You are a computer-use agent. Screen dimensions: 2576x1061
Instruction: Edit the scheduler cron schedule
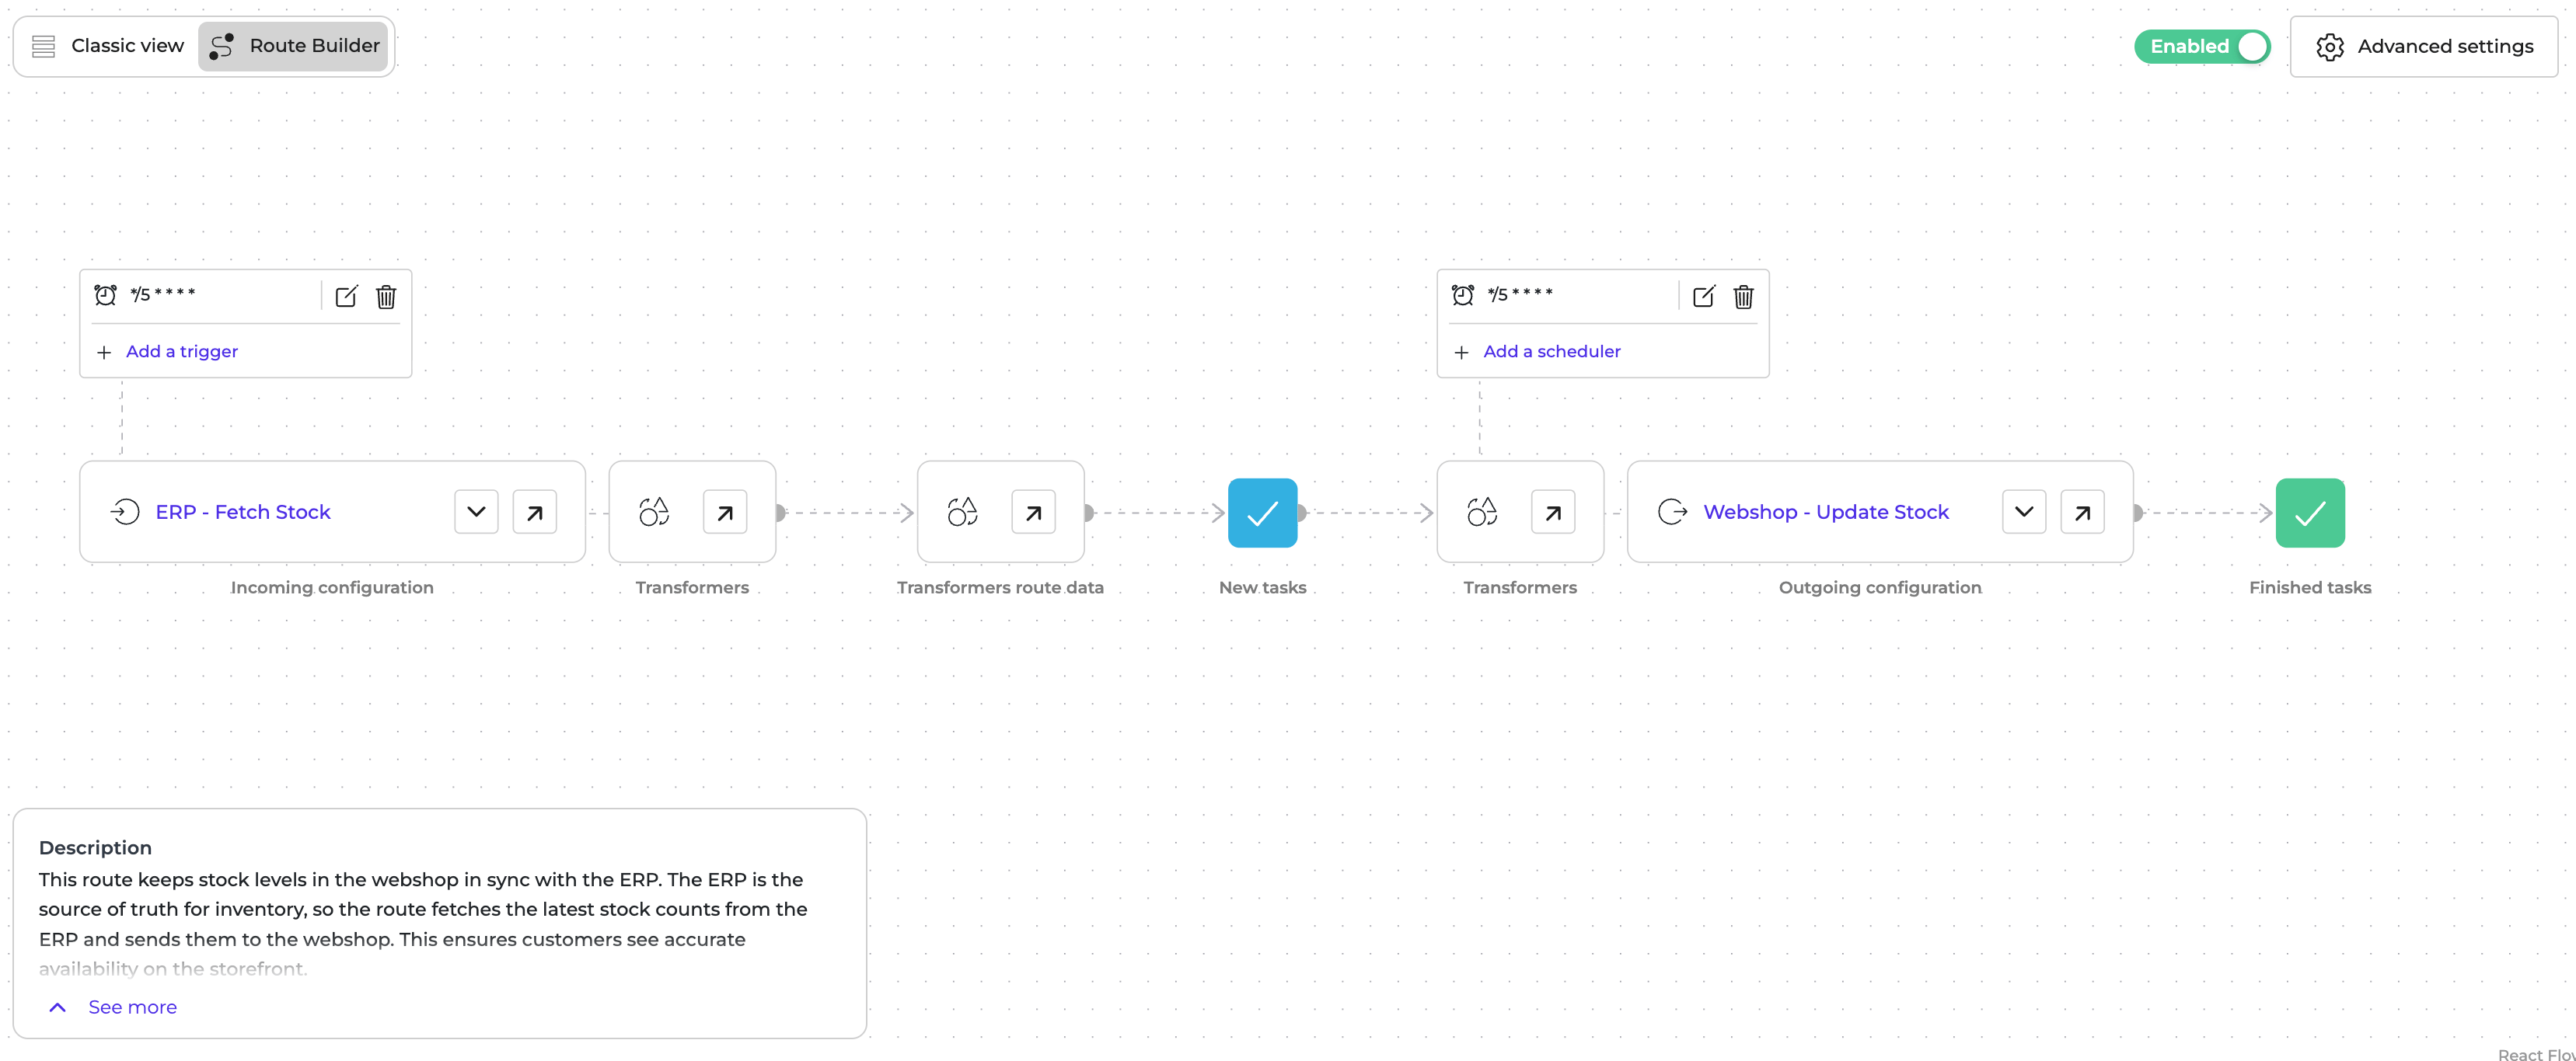coord(1704,296)
